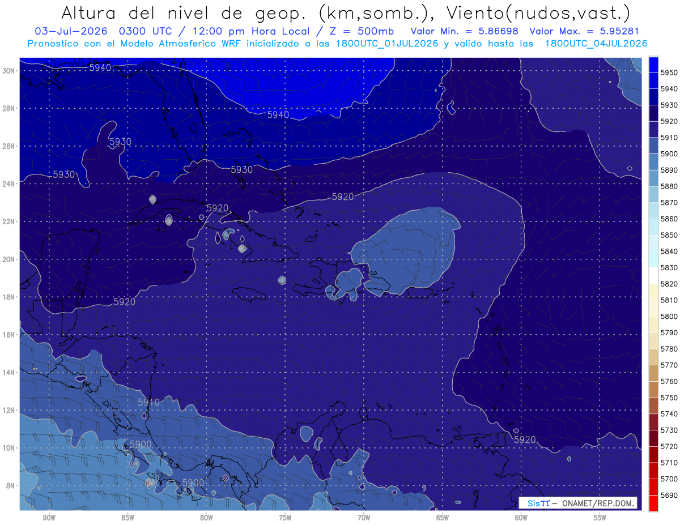Image resolution: width=680 pixels, height=525 pixels.
Task: Click the 12N latitude label
Action: [x=8, y=410]
